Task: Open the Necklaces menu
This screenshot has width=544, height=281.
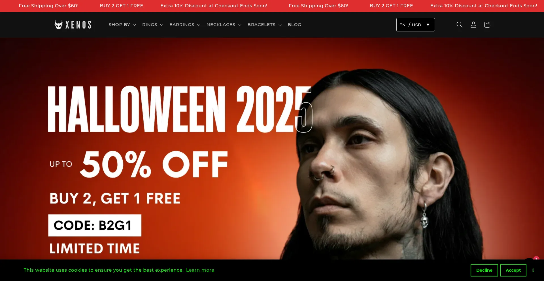Action: point(224,25)
